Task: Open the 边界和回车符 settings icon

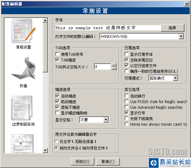Action: click(x=22, y=108)
